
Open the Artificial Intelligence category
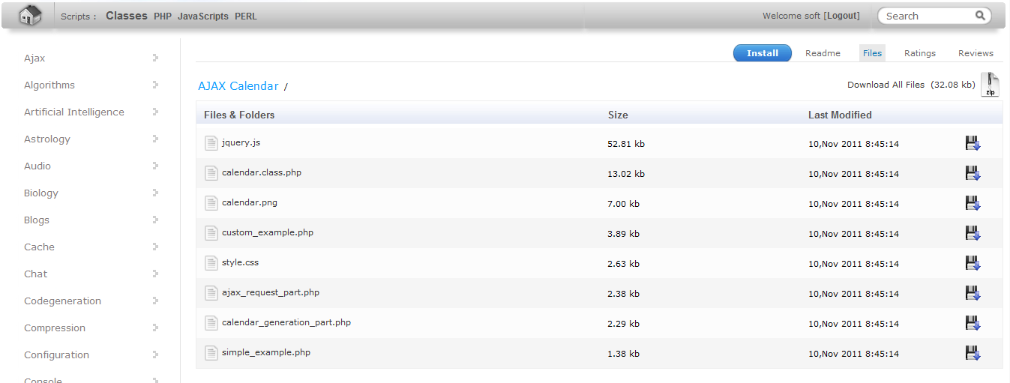[x=74, y=112]
